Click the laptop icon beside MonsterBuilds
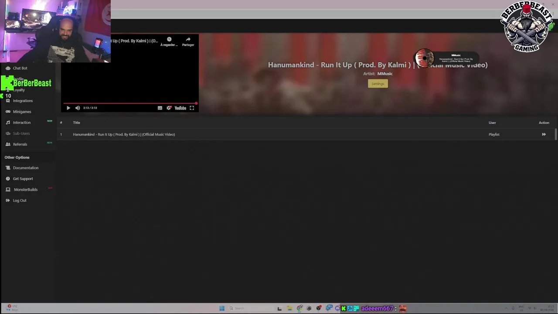558x314 pixels. click(8, 190)
